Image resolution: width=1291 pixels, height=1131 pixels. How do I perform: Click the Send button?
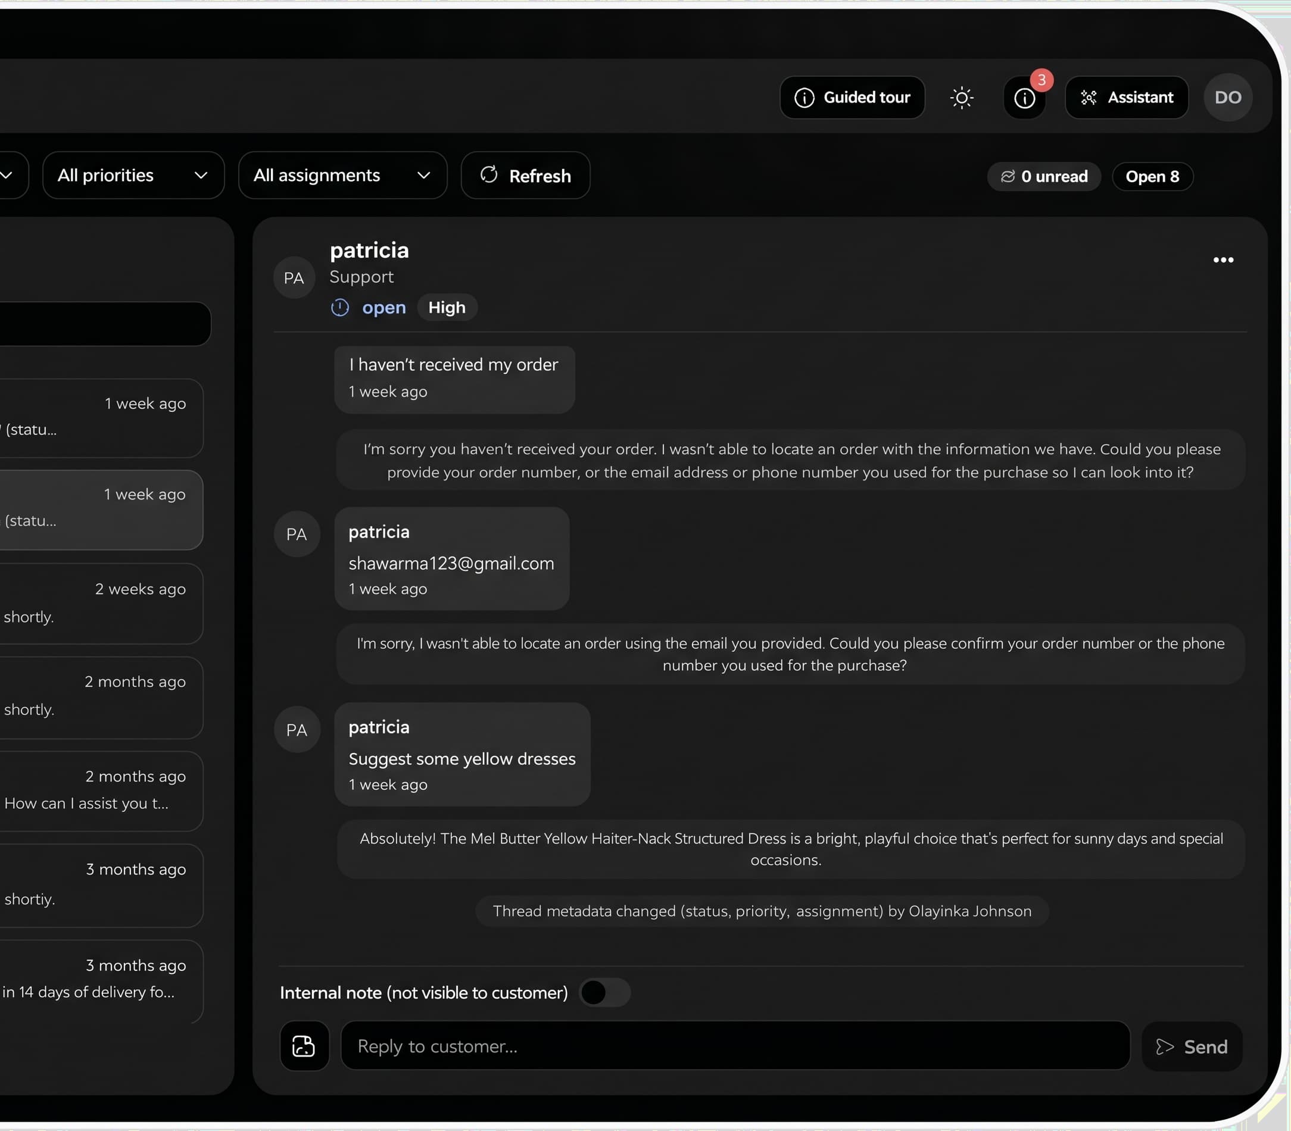1192,1046
